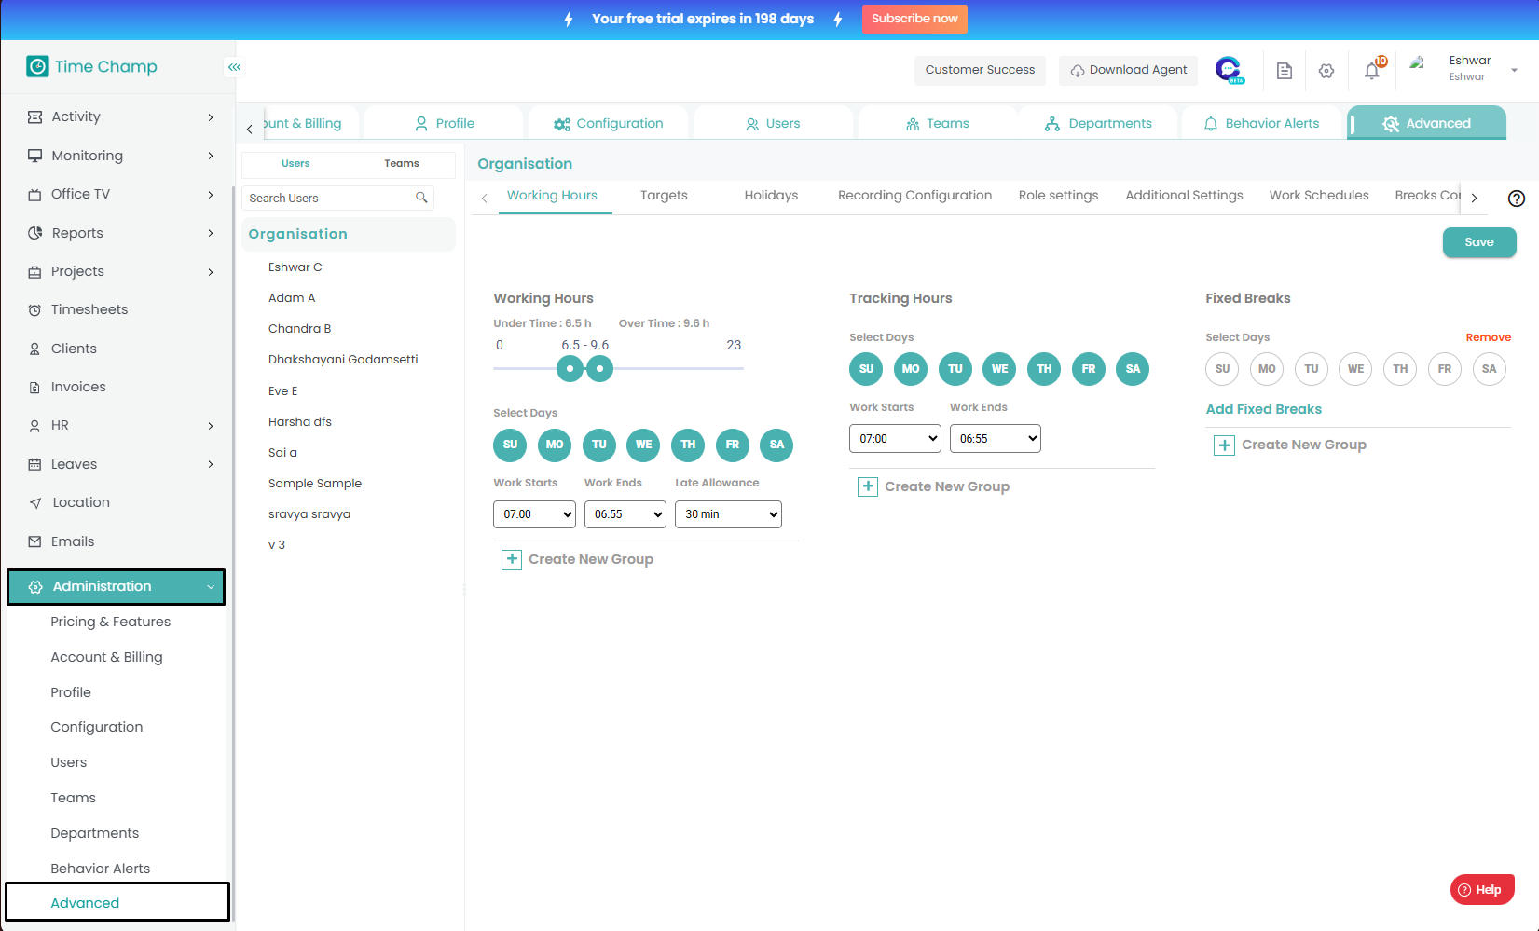Open the notifications bell icon

(1371, 71)
